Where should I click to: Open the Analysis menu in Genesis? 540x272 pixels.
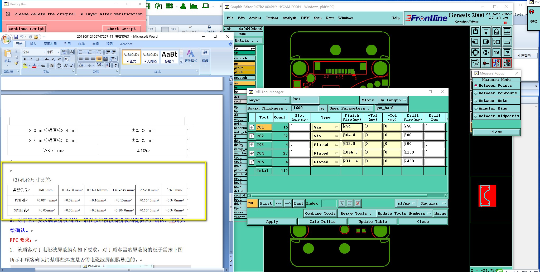click(289, 18)
